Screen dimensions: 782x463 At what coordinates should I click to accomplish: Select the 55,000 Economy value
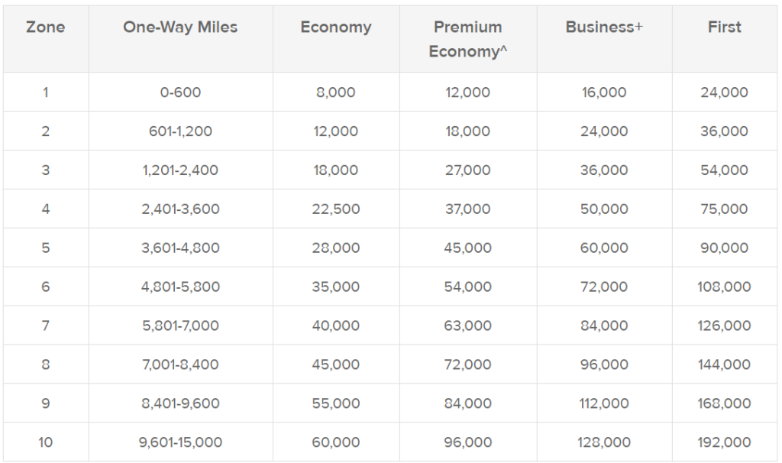[x=336, y=403]
